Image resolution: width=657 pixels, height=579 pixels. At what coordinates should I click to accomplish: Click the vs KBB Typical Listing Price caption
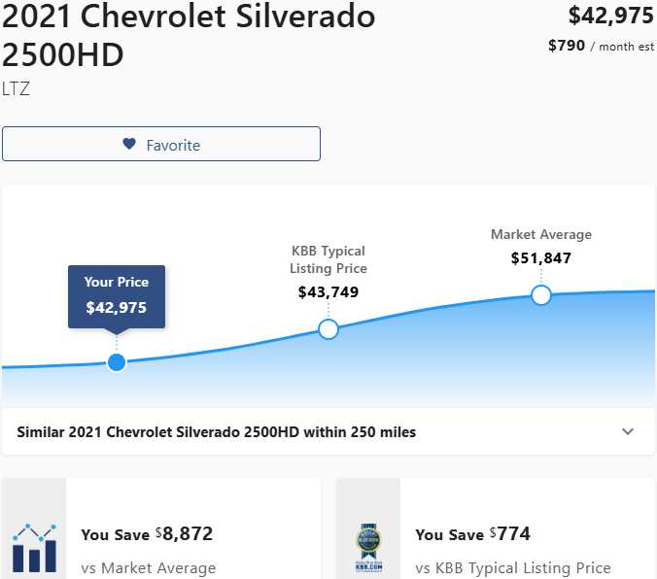coord(513,568)
